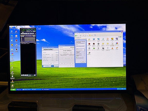Click the Submit Your Results button

[67, 58]
